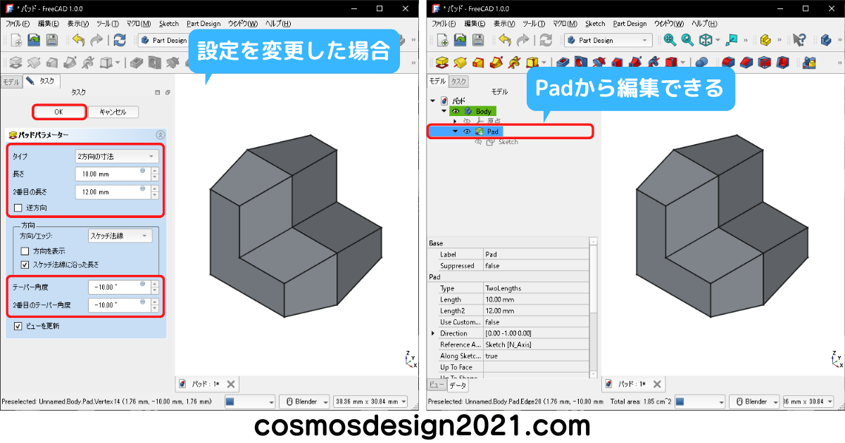Open the タイプ 2方向の寸法 dropdown
Screen dimensions: 845x443
pos(117,156)
